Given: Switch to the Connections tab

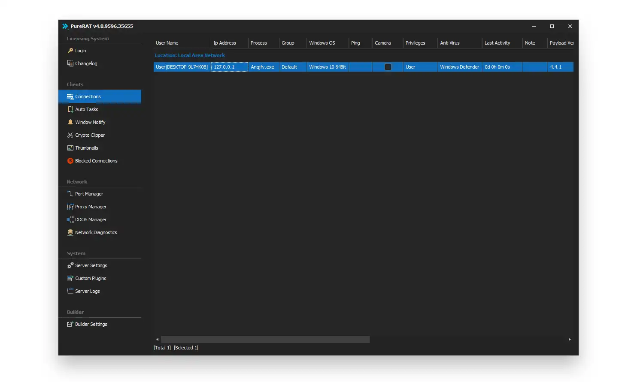Looking at the screenshot, I should (x=88, y=96).
